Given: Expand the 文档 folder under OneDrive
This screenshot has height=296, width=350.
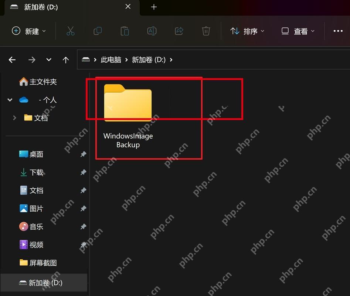Looking at the screenshot, I should 14,118.
